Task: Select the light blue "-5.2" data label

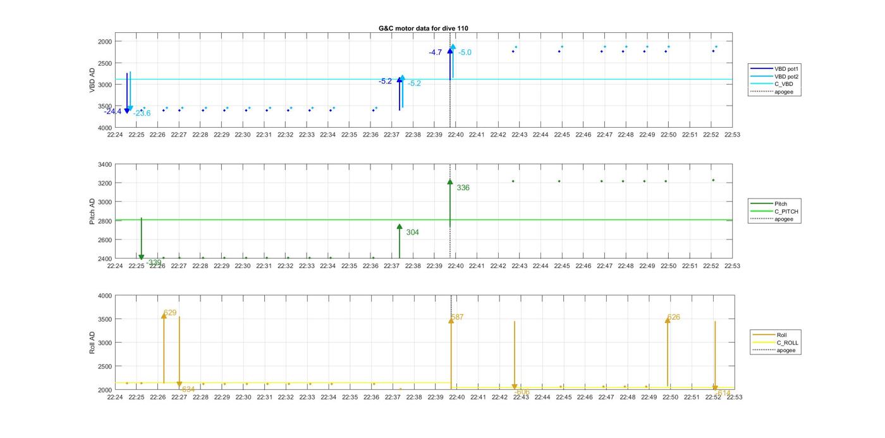Action: 414,83
